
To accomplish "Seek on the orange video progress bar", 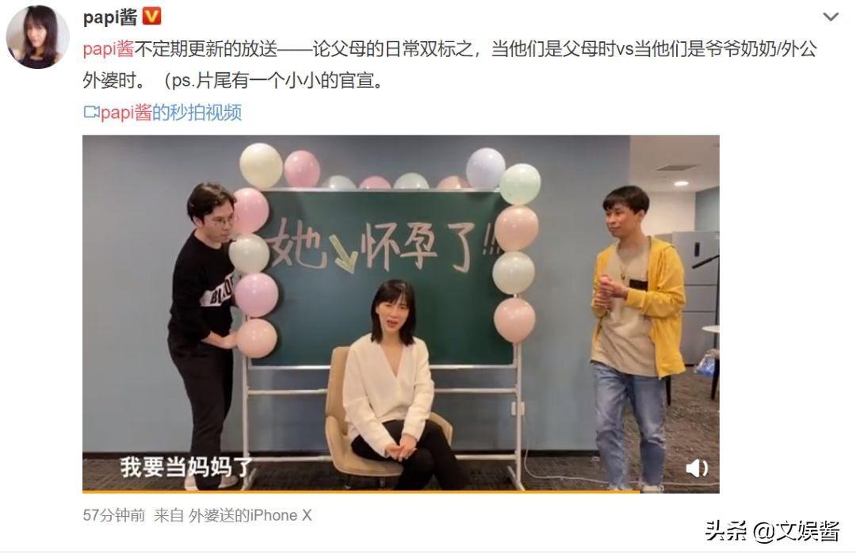I will point(361,491).
